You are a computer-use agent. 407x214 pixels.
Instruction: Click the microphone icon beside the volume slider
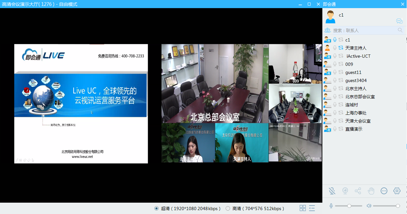point(331,206)
